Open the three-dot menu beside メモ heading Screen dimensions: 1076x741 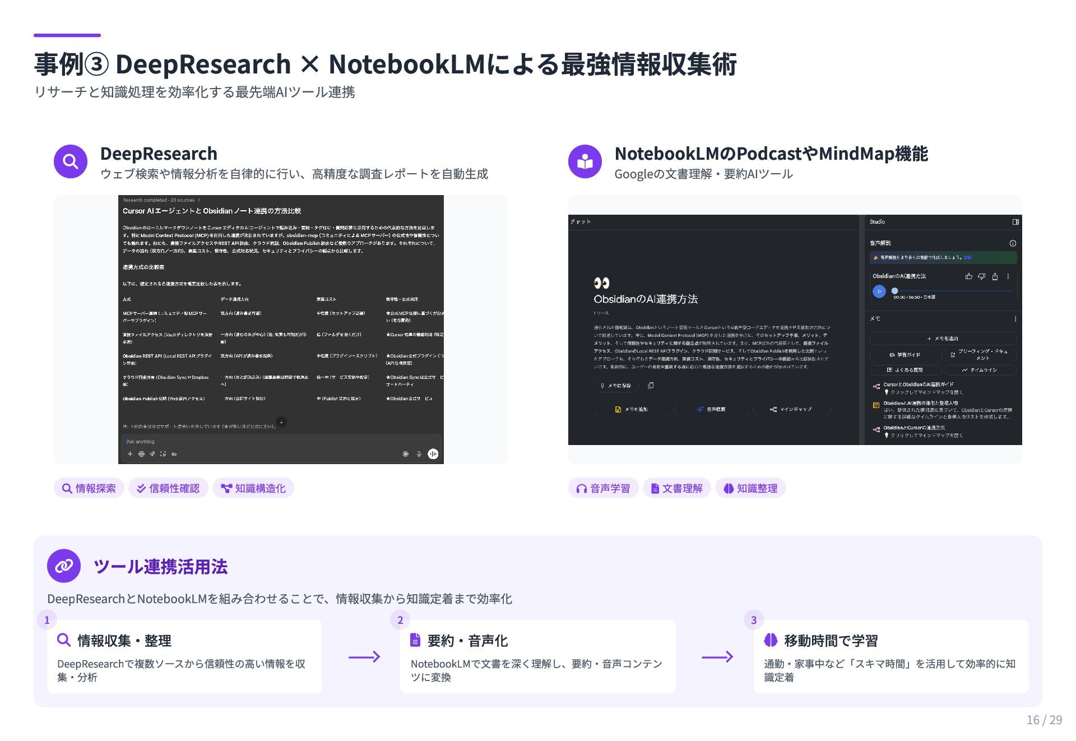click(x=1015, y=319)
